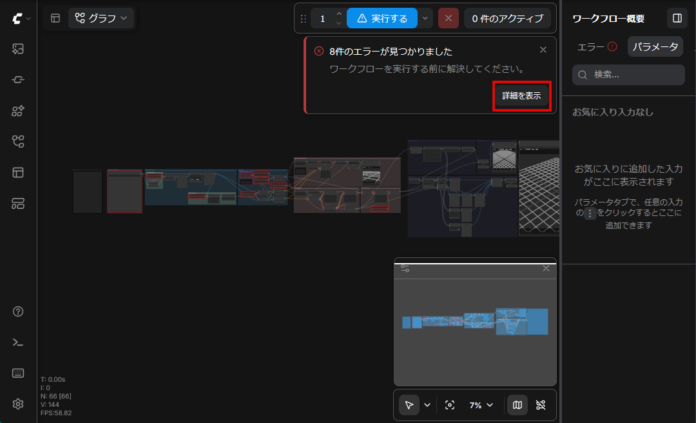Open the 0 件のアクティブ queue button
The image size is (696, 423).
507,18
